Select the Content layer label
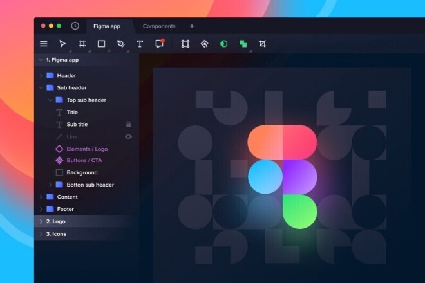 67,197
